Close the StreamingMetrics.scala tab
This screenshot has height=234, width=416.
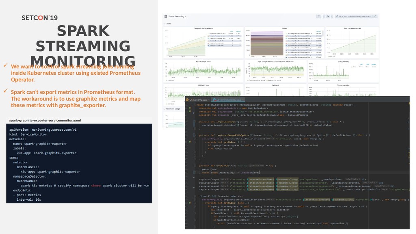(x=243, y=100)
